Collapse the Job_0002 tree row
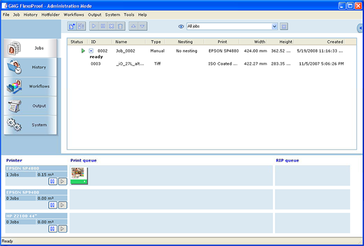The height and width of the screenshot is (246, 364). (91, 51)
